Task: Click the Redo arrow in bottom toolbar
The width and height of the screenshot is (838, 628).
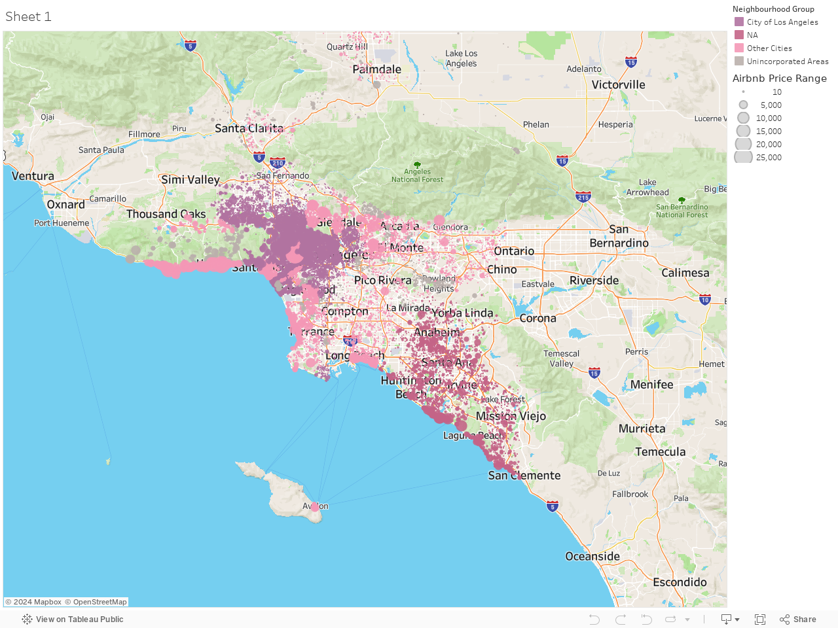Action: click(x=621, y=619)
